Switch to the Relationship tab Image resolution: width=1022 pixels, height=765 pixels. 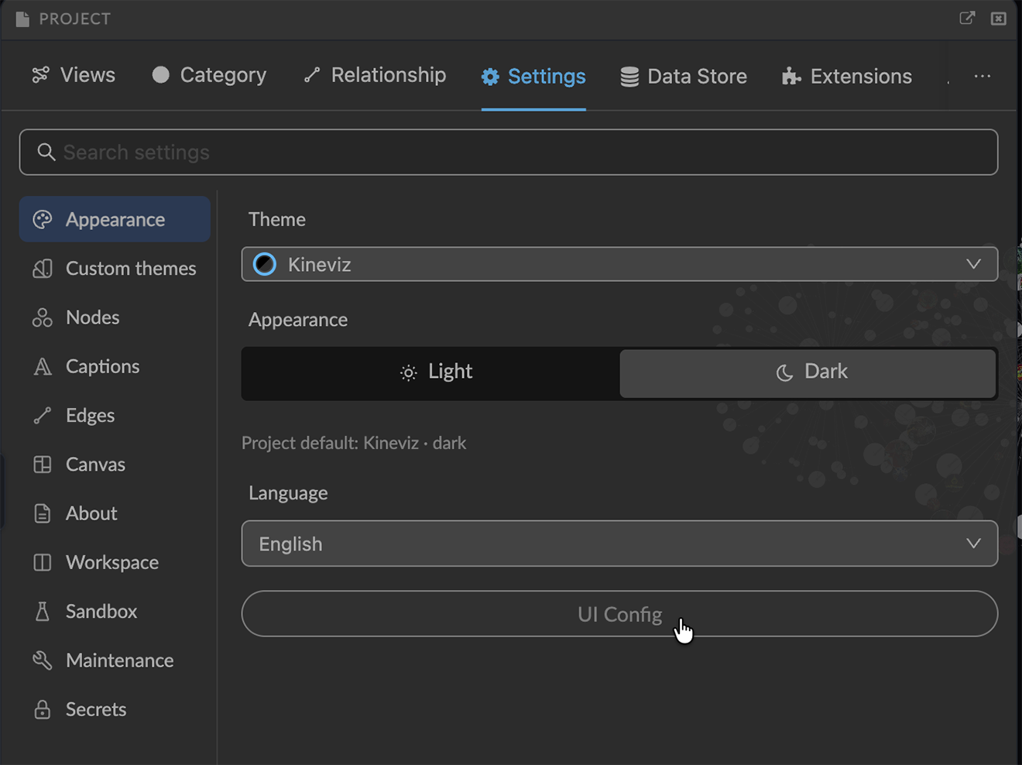pos(375,75)
